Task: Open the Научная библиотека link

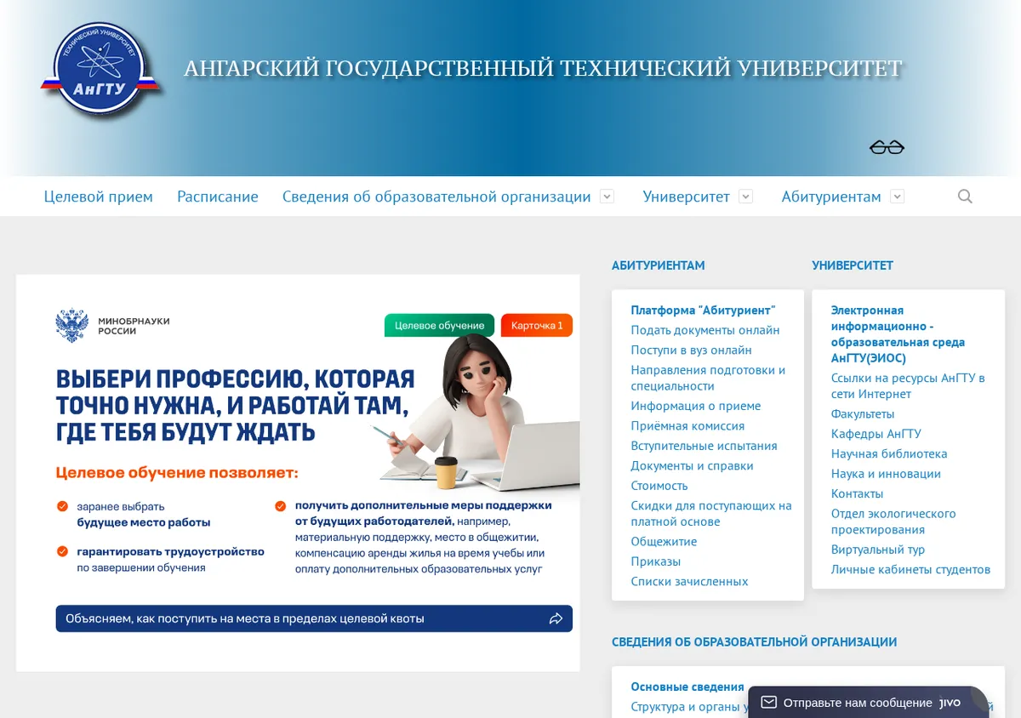Action: [x=889, y=454]
